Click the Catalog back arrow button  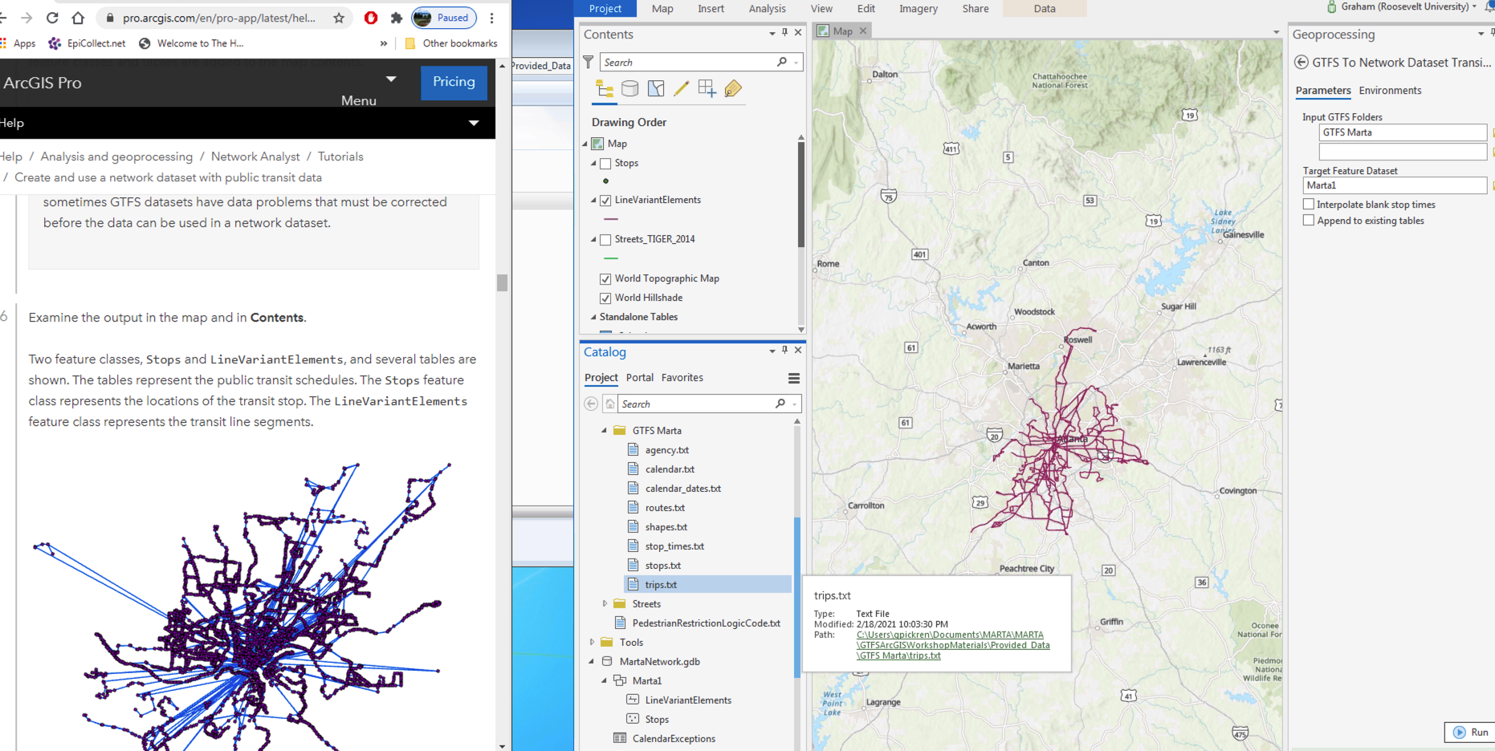591,404
